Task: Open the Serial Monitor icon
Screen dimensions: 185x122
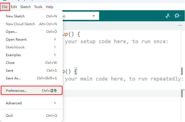Action: click(177, 16)
